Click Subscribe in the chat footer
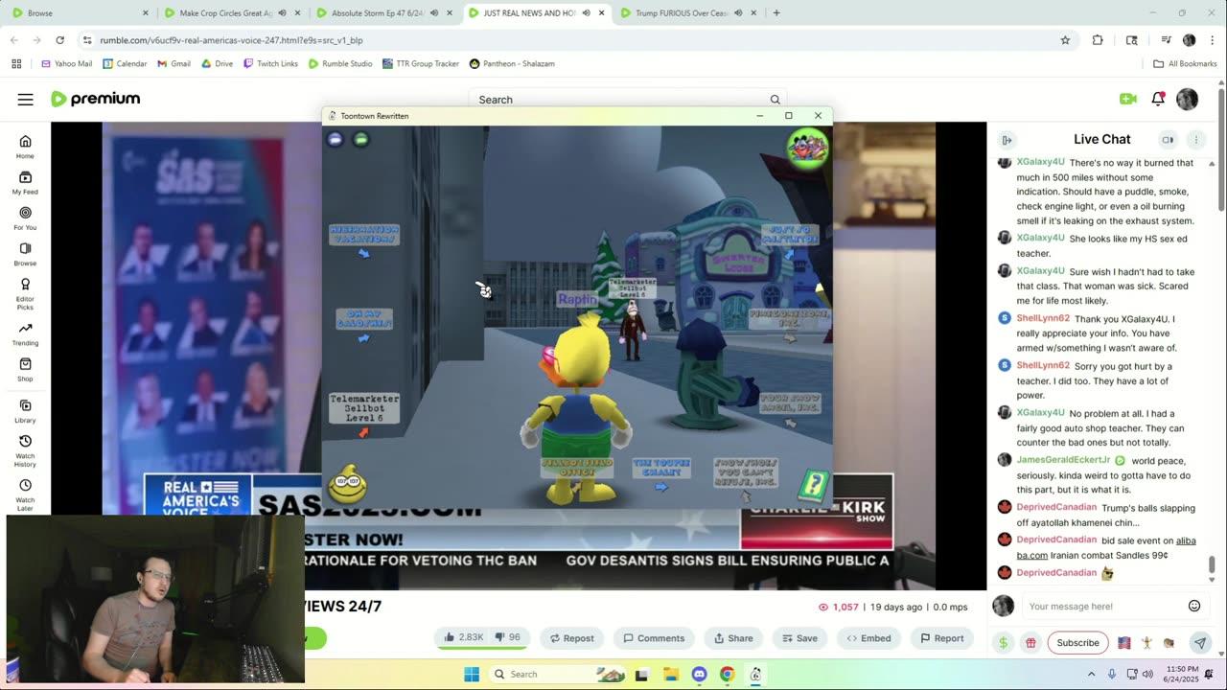This screenshot has height=690, width=1227. click(x=1077, y=643)
